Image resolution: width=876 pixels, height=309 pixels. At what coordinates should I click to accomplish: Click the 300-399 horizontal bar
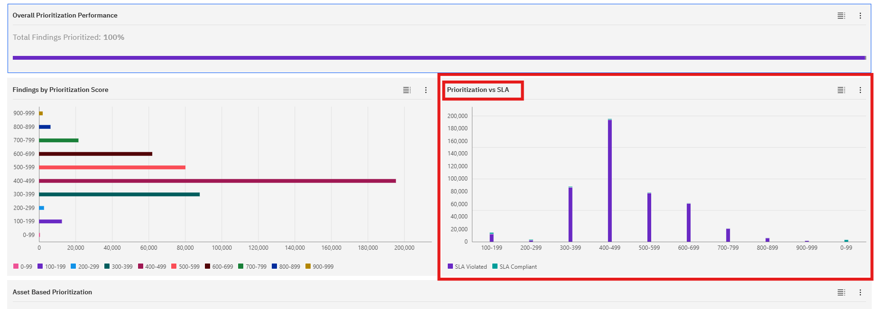pos(120,194)
